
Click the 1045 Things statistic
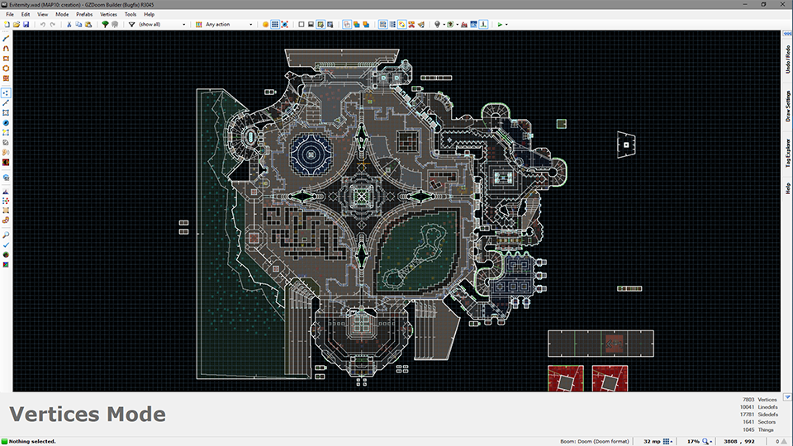coord(758,429)
